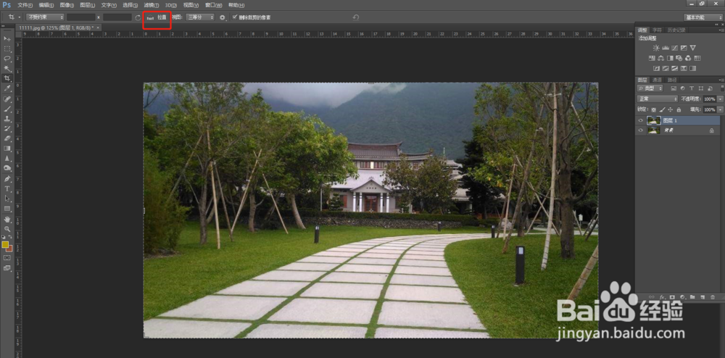The height and width of the screenshot is (358, 725).
Task: Select the Brush tool
Action: click(x=7, y=109)
